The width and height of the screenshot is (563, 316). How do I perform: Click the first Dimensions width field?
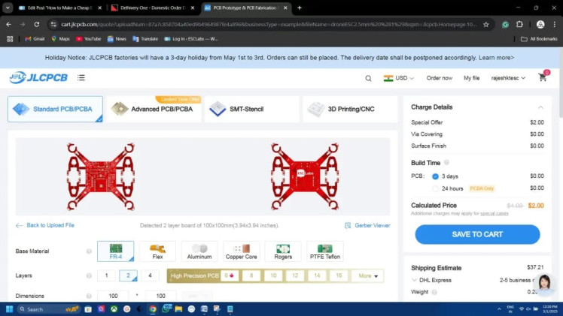tap(113, 296)
